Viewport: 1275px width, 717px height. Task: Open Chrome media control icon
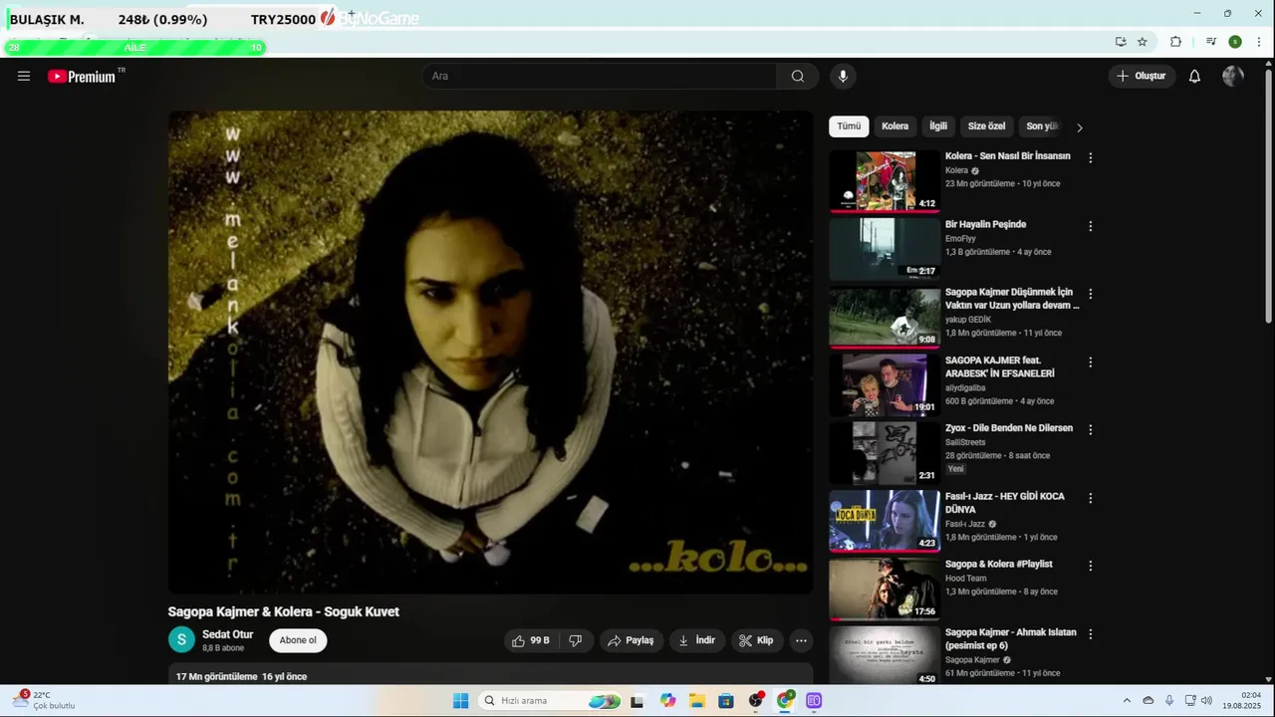click(1211, 42)
